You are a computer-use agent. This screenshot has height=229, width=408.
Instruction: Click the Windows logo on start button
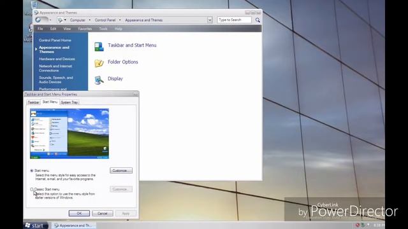(x=27, y=225)
